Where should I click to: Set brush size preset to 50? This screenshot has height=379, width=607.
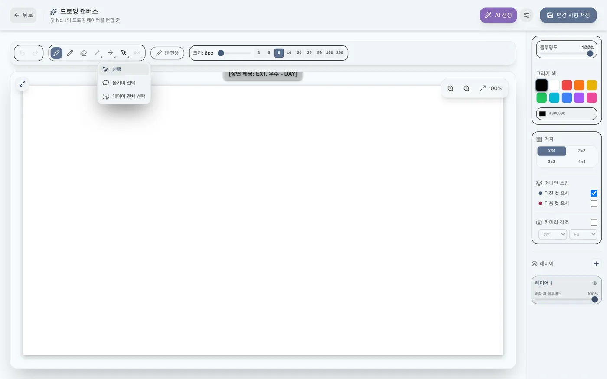pos(320,53)
